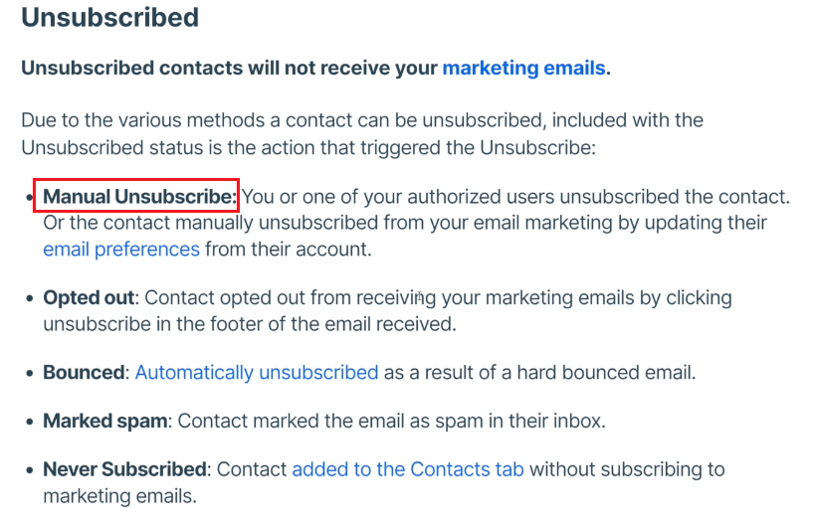Click the bullet beside "Opted out"
Viewport: 814px width, 525px height.
coord(30,299)
